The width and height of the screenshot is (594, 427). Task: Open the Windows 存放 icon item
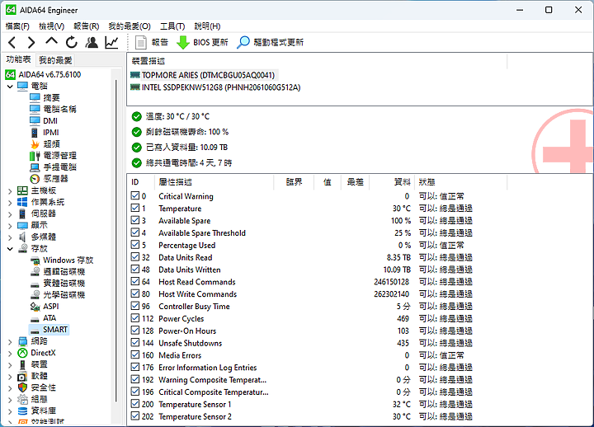pyautogui.click(x=35, y=260)
